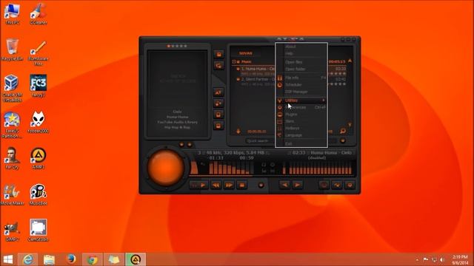Select the AIMP3 desktop shortcut
474x266 pixels.
(x=39, y=158)
